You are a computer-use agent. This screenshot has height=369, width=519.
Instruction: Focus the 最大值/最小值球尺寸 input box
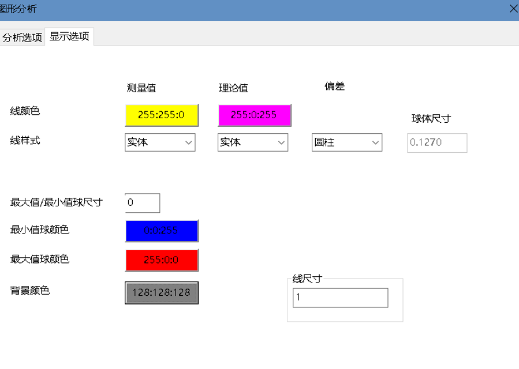(x=142, y=203)
